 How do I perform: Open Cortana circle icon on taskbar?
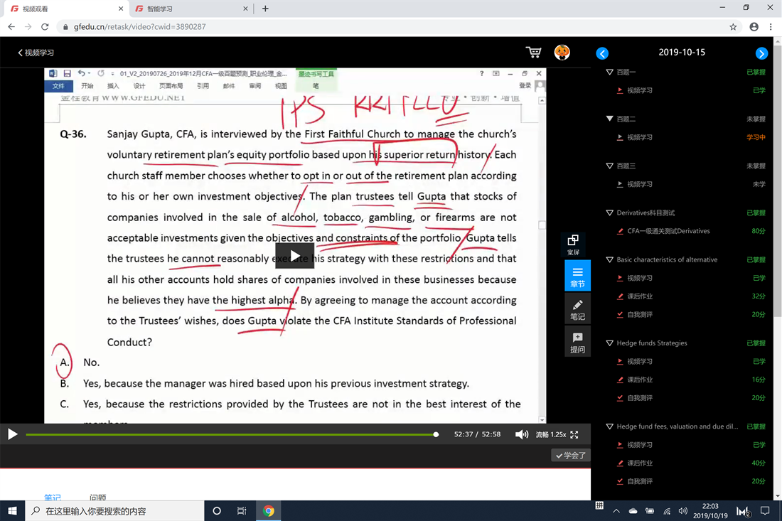pos(216,511)
